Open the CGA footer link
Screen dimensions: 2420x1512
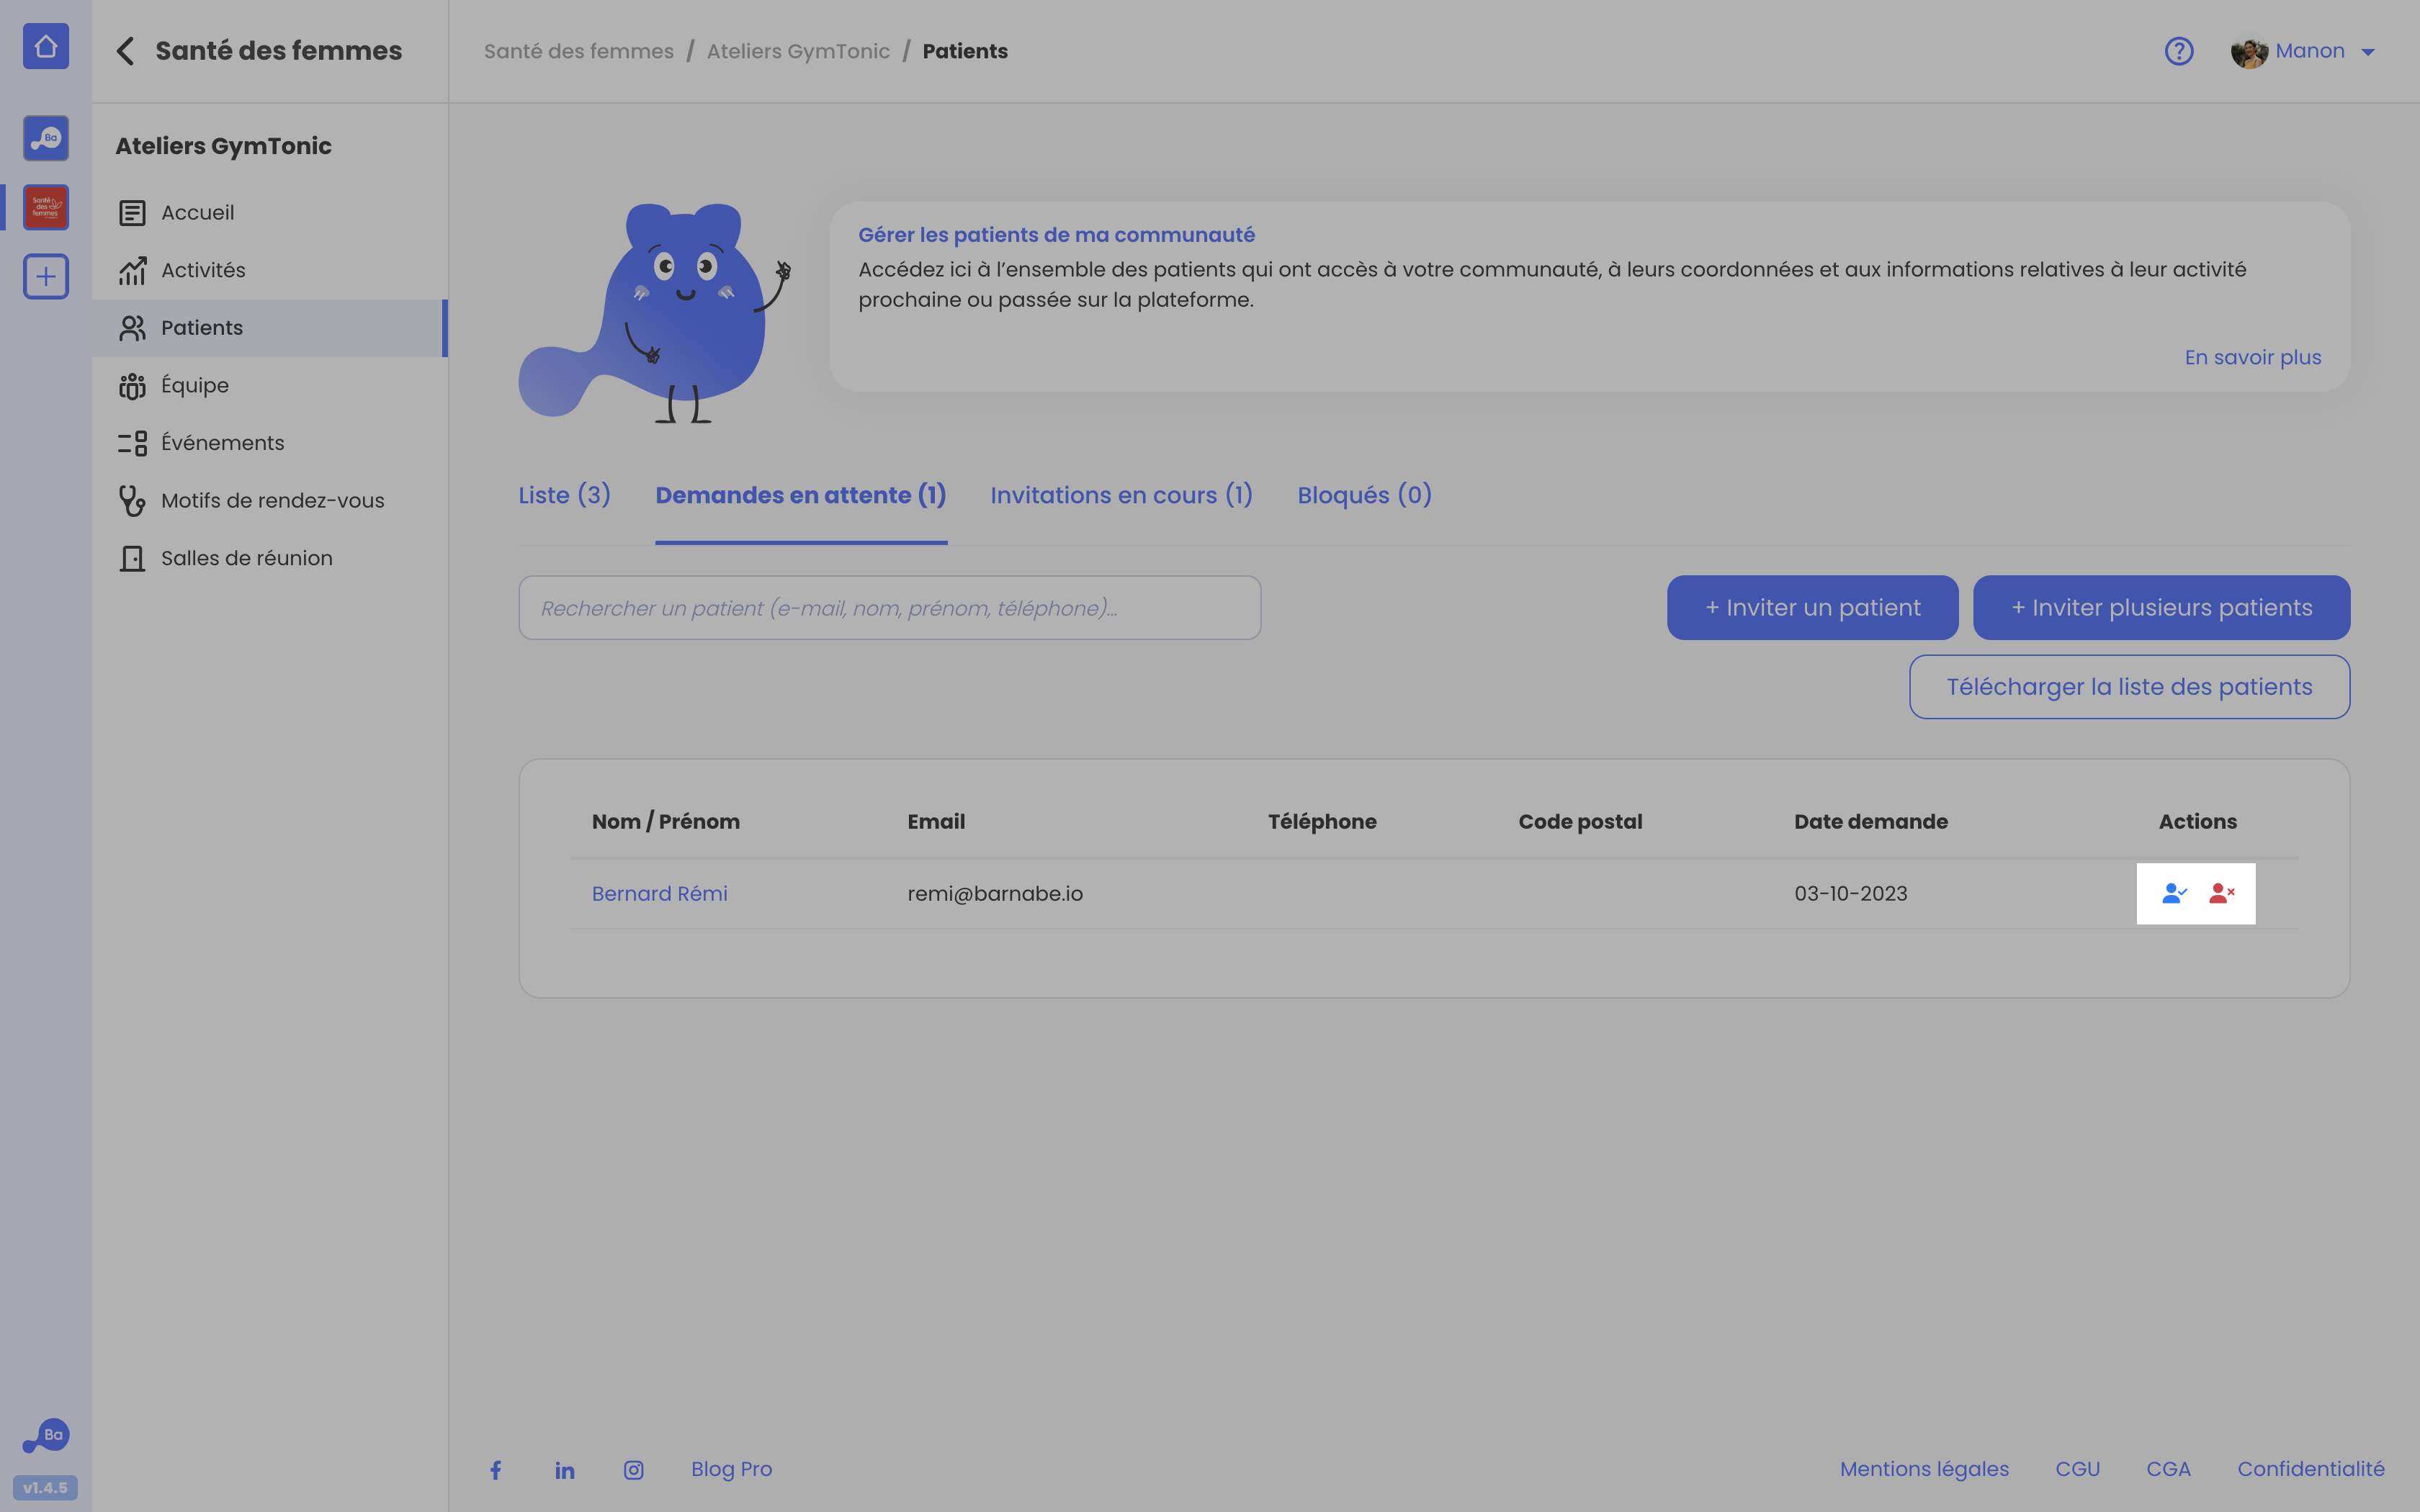[2168, 1469]
